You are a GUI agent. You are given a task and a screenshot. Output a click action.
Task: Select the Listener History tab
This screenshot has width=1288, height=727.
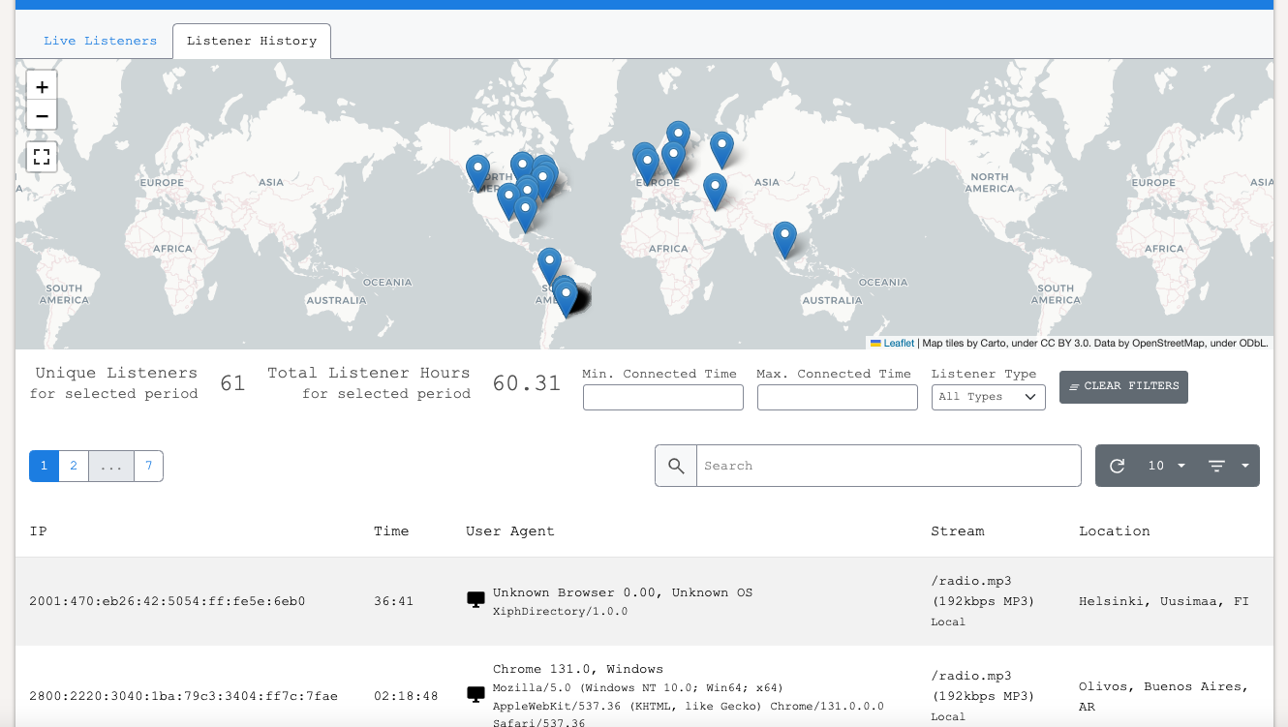[x=252, y=41]
